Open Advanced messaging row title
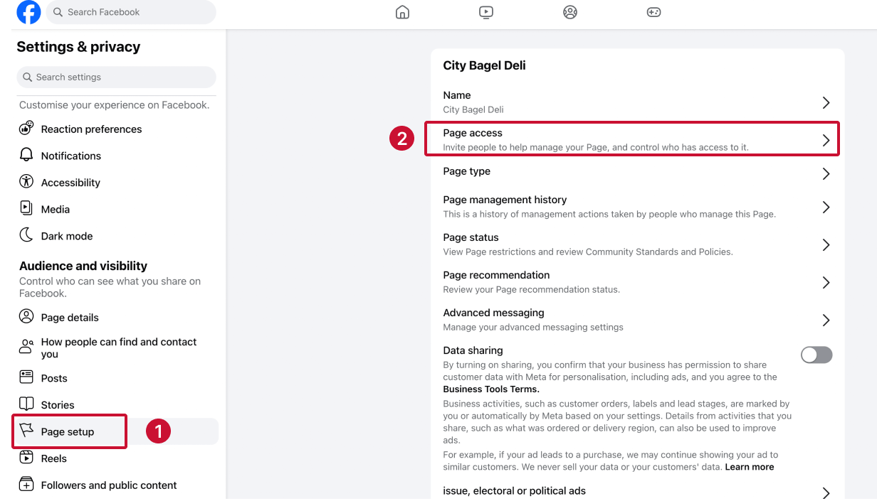Viewport: 877px width, 501px height. (x=493, y=313)
